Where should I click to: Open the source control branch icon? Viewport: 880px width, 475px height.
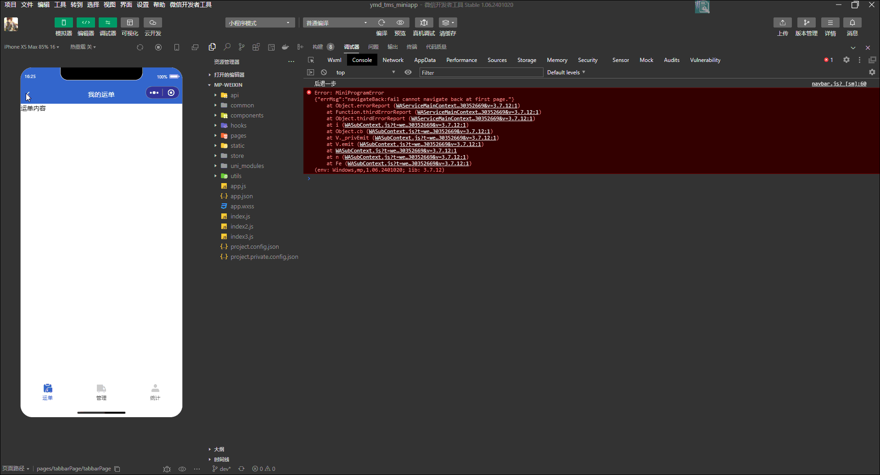[x=241, y=47]
